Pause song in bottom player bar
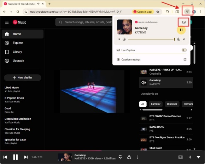The height and width of the screenshot is (164, 205). click(16, 157)
